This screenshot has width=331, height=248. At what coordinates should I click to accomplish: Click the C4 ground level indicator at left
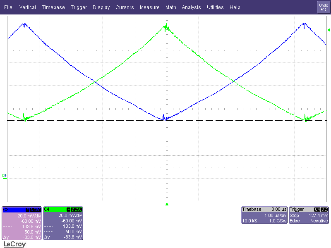(4, 177)
